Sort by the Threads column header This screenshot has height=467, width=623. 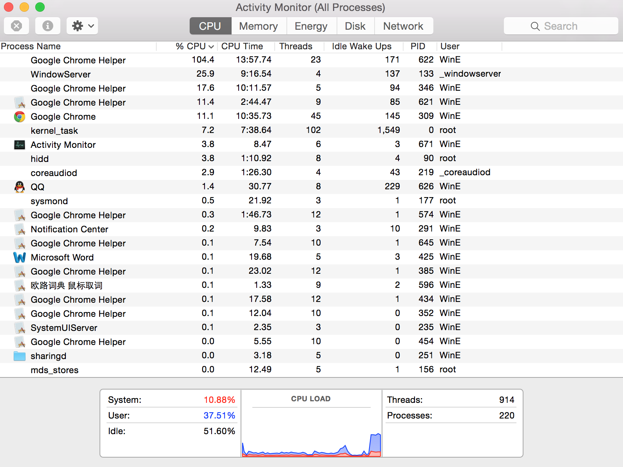pyautogui.click(x=299, y=47)
